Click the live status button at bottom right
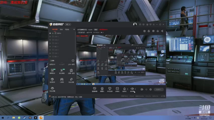Viewport: 214px width, 120px height. click(x=159, y=89)
